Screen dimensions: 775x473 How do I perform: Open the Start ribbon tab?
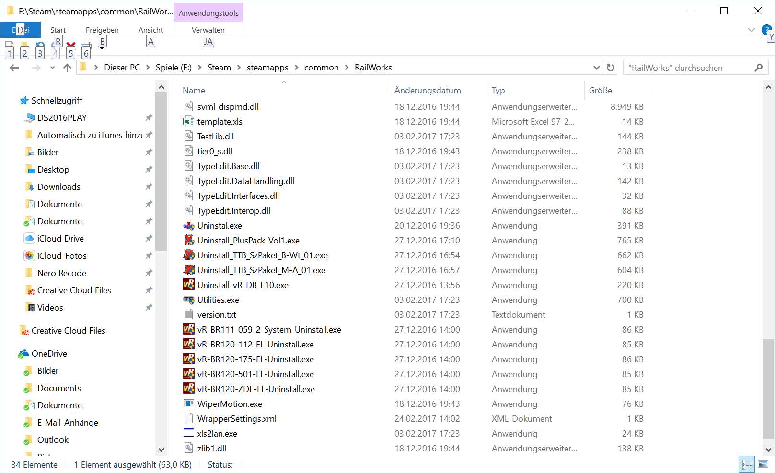click(x=58, y=30)
